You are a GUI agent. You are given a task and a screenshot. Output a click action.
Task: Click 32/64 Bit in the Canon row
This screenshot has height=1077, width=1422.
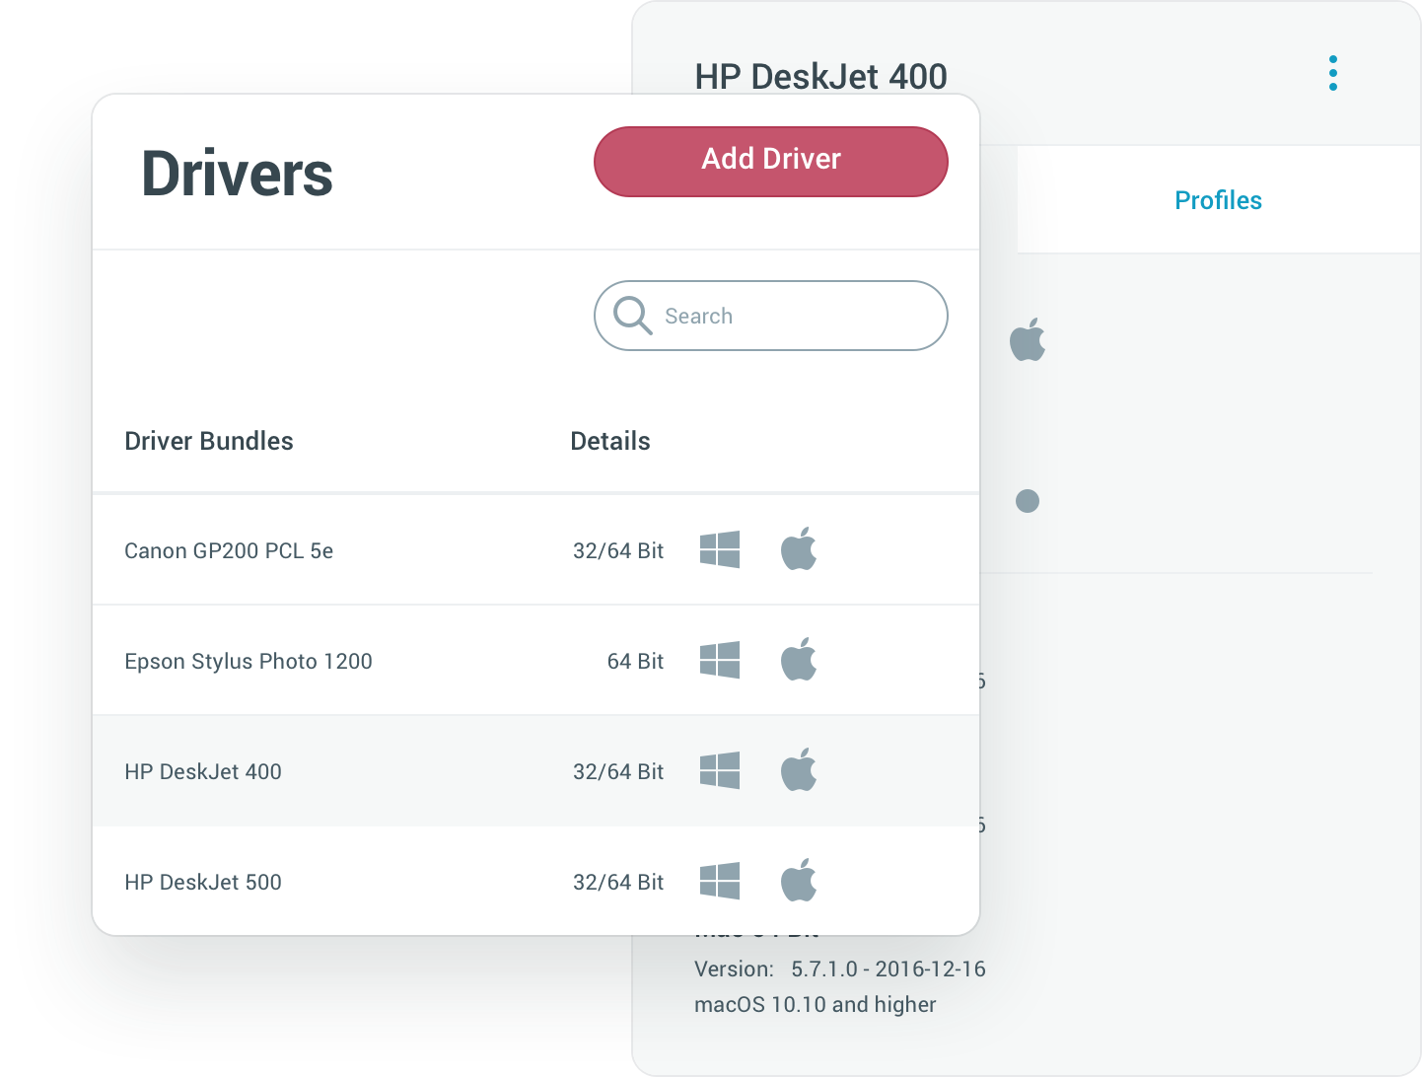pyautogui.click(x=618, y=550)
